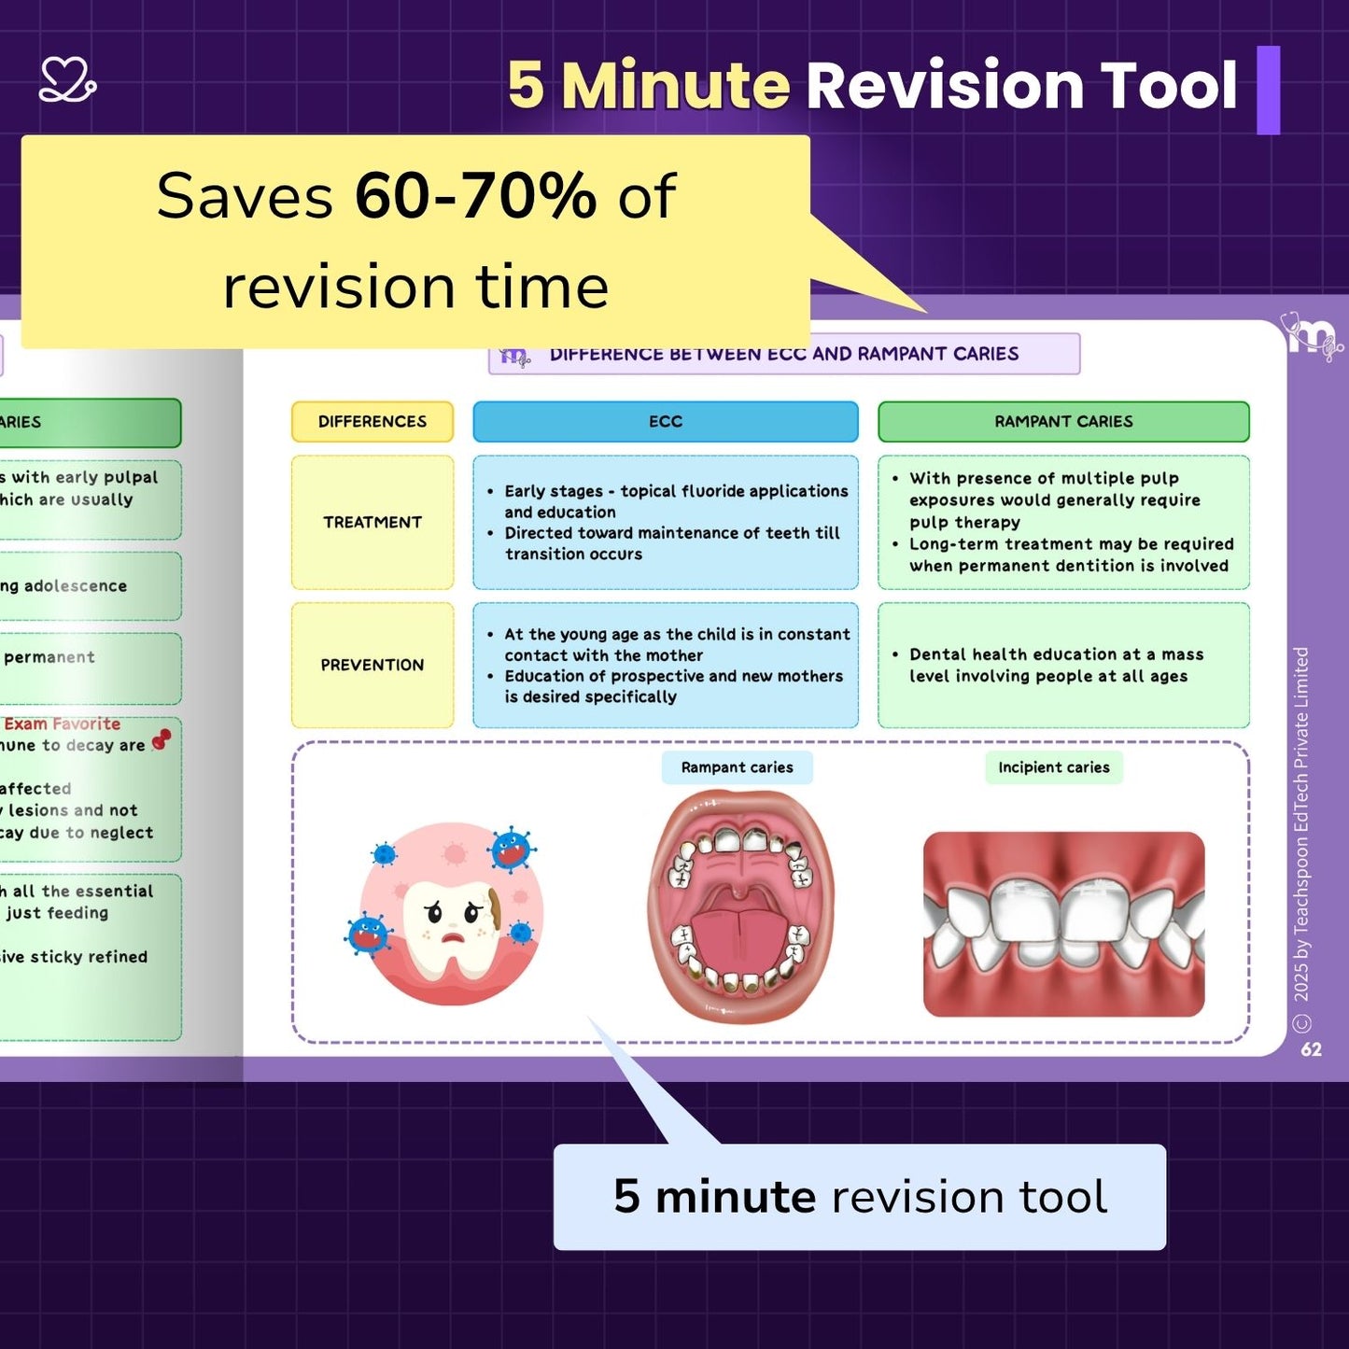Screen dimensions: 1349x1349
Task: Click the blue germ above the cartoon tooth
Action: [511, 850]
